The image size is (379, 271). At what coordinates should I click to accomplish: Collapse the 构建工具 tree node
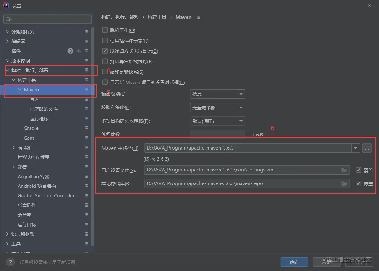tap(14, 80)
